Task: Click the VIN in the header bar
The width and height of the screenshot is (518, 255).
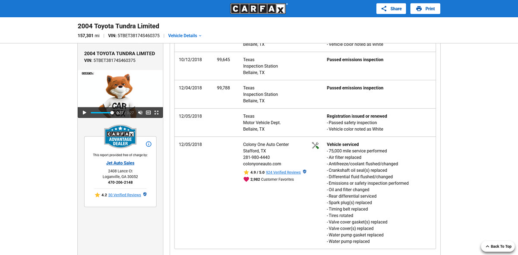Action: 134,36
